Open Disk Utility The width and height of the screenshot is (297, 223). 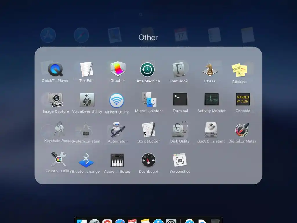pyautogui.click(x=180, y=130)
